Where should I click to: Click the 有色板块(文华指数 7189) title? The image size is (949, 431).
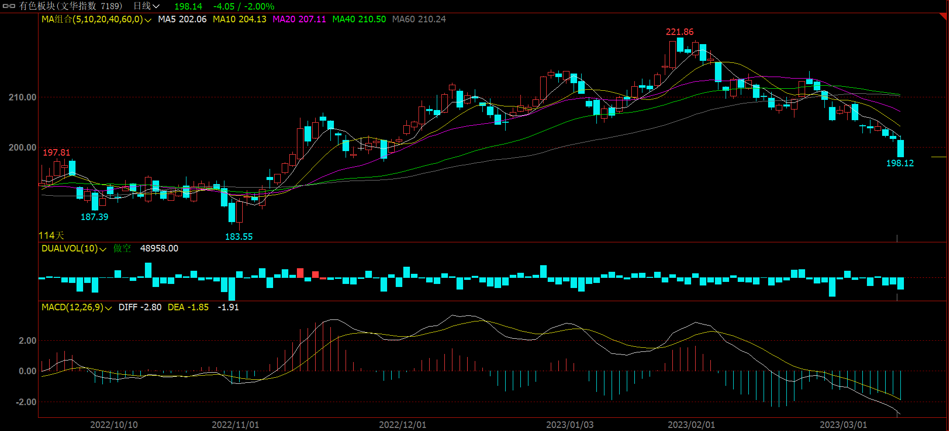click(x=71, y=6)
